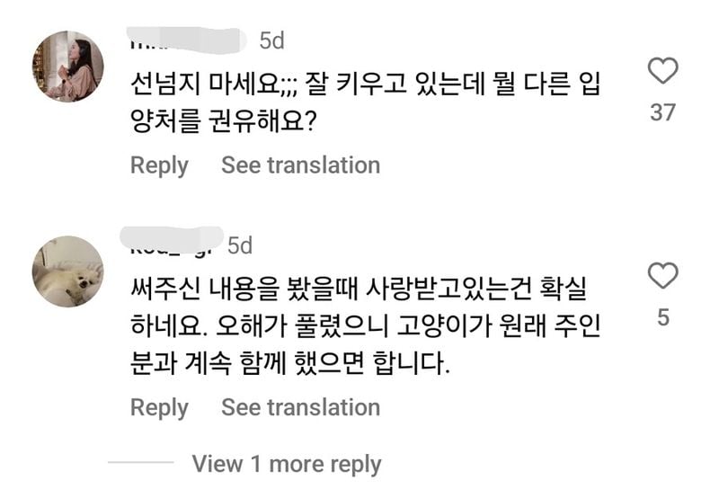
Task: Click the text line 양처를 권유해요?
Action: 223,122
